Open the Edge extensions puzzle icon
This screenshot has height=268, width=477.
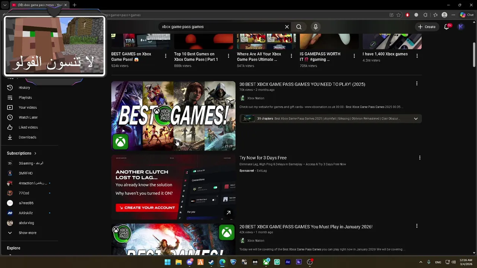click(x=426, y=15)
